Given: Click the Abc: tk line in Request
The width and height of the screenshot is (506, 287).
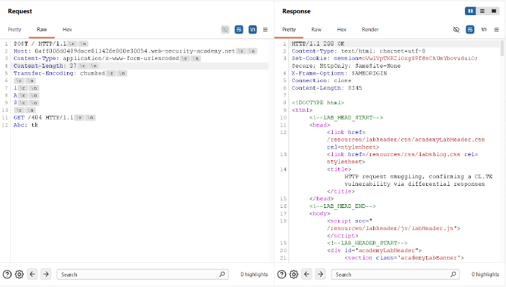Looking at the screenshot, I should (x=26, y=125).
